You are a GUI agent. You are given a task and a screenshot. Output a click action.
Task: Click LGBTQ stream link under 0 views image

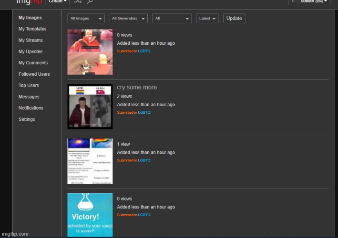point(144,51)
